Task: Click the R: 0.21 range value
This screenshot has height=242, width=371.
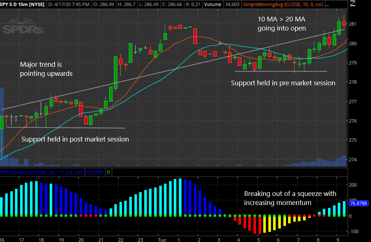Action: 193,4
